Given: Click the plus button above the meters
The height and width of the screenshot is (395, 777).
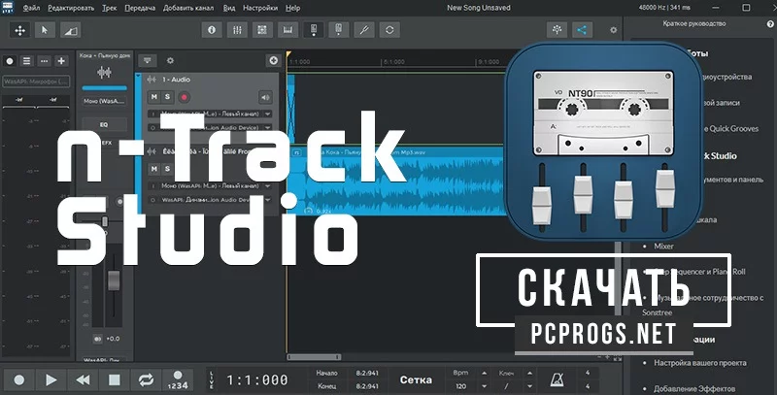Looking at the screenshot, I should (61, 61).
